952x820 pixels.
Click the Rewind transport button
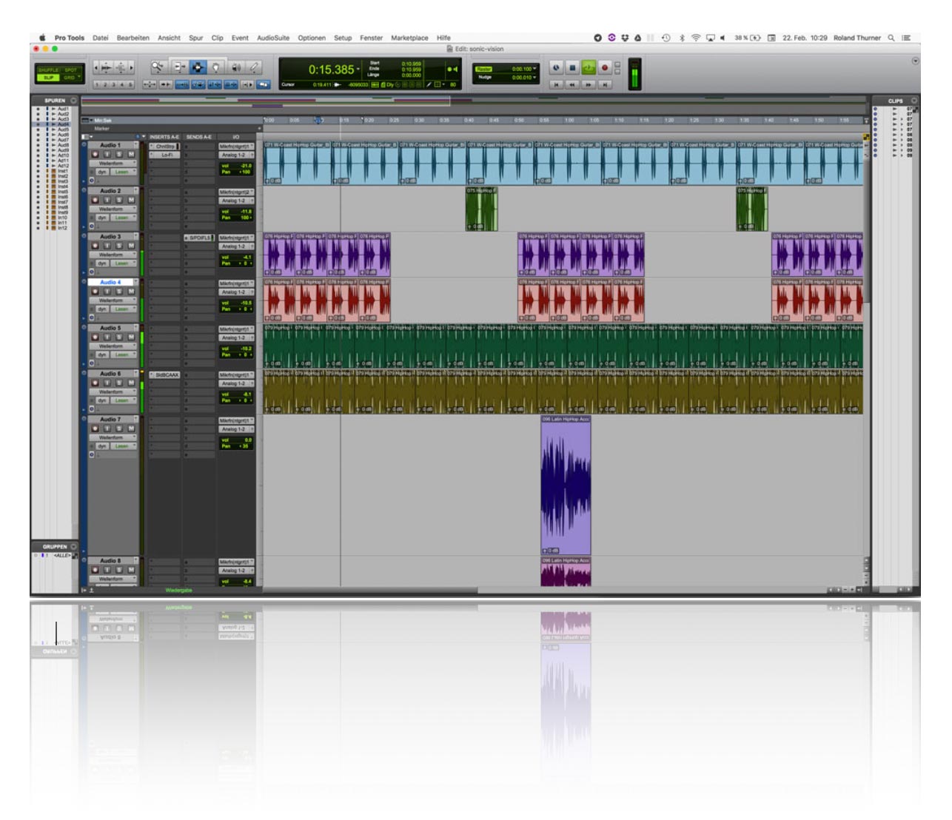pos(571,84)
